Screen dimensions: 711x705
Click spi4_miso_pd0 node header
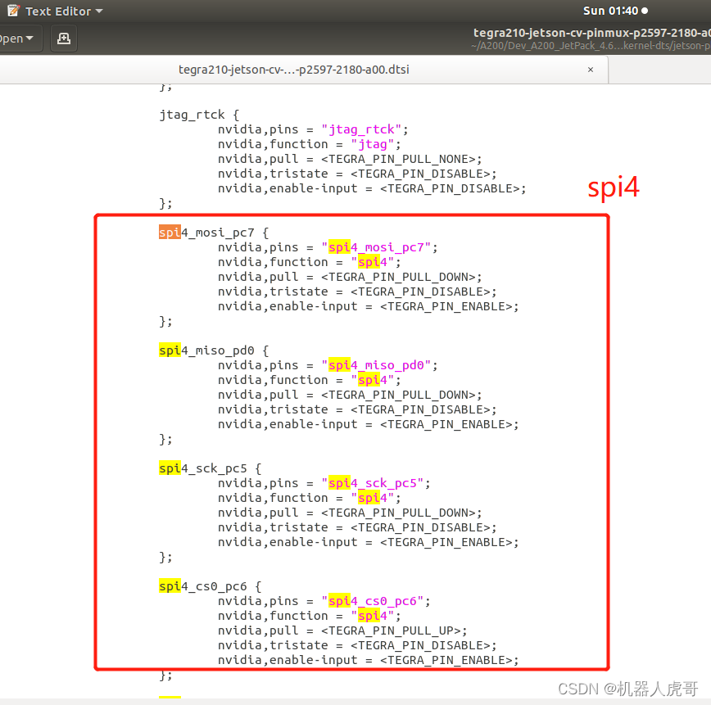[214, 350]
